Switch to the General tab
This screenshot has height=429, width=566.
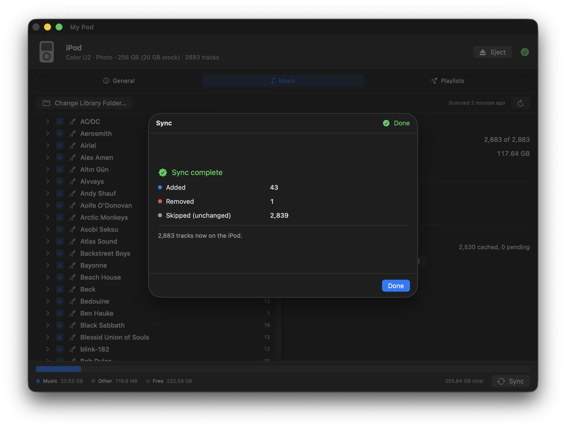coord(119,81)
